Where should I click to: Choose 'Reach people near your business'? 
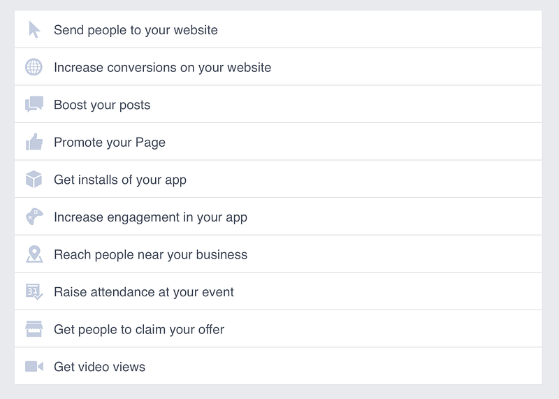[278, 254]
